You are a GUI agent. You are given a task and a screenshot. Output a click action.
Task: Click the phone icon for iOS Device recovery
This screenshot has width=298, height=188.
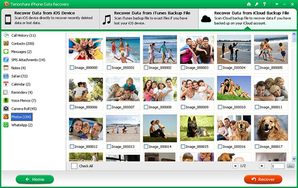point(8,19)
